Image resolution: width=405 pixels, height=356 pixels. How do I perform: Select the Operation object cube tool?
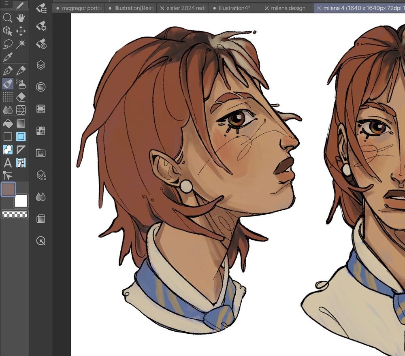(x=7, y=31)
